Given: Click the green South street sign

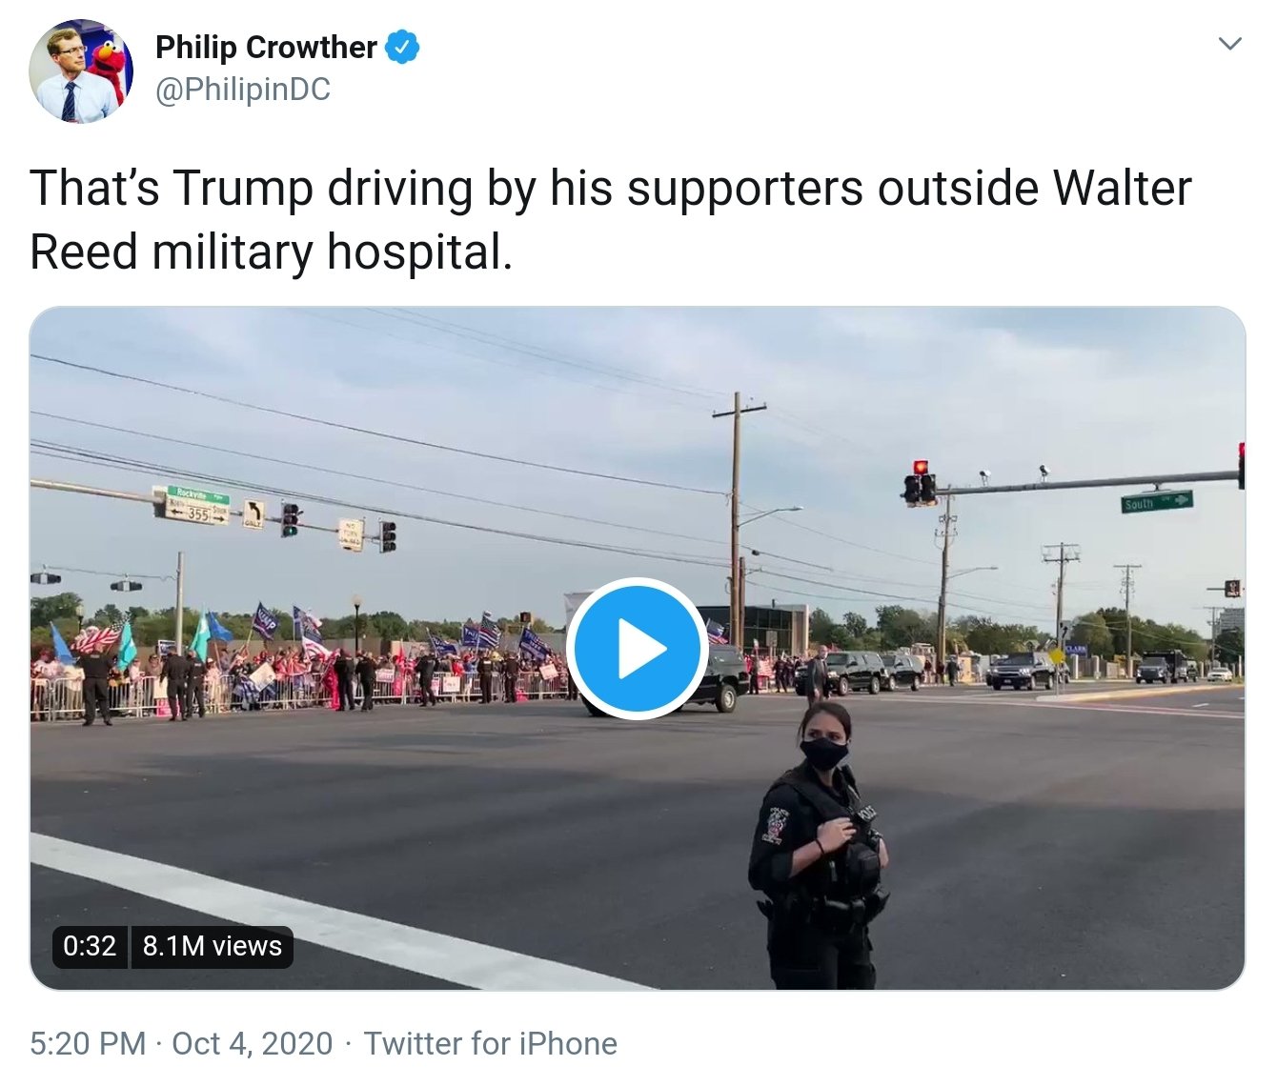Looking at the screenshot, I should [x=1157, y=501].
